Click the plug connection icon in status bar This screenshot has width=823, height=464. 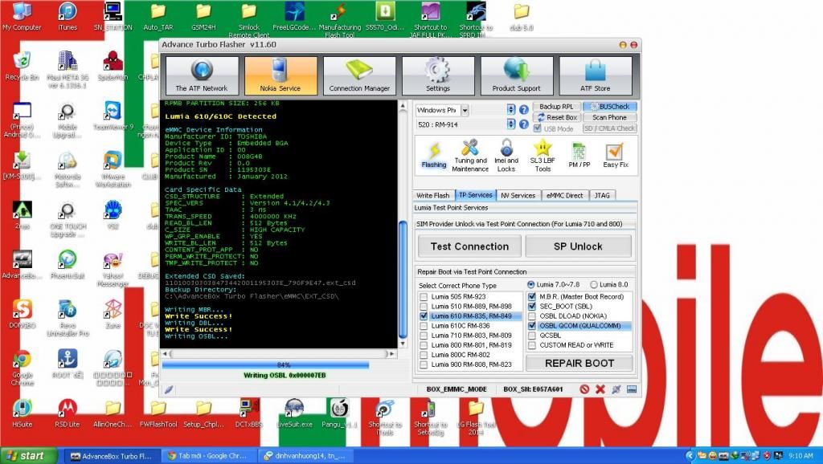click(x=616, y=389)
